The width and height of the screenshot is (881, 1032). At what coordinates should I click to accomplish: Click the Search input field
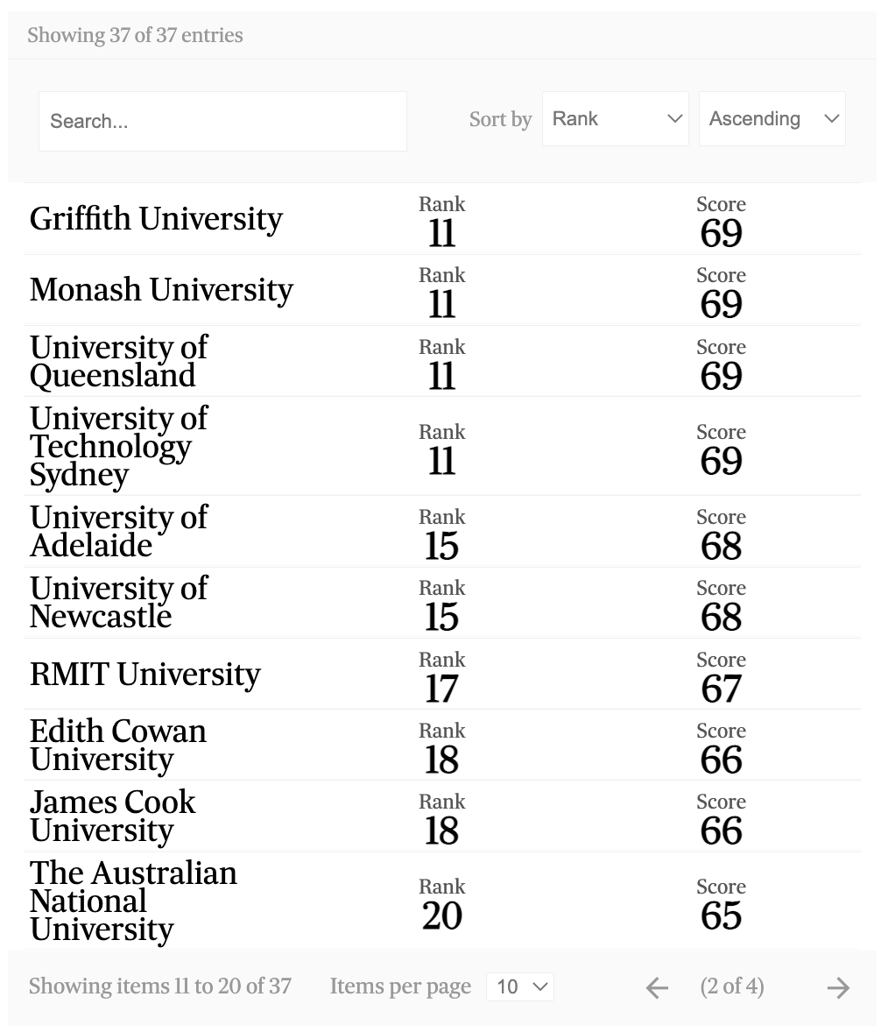pos(222,121)
